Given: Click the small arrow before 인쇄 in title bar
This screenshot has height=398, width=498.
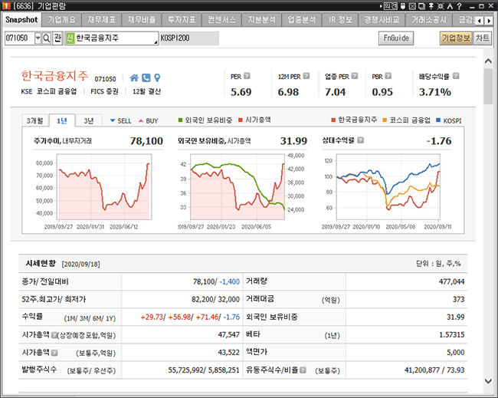Looking at the screenshot, I should (381, 6).
